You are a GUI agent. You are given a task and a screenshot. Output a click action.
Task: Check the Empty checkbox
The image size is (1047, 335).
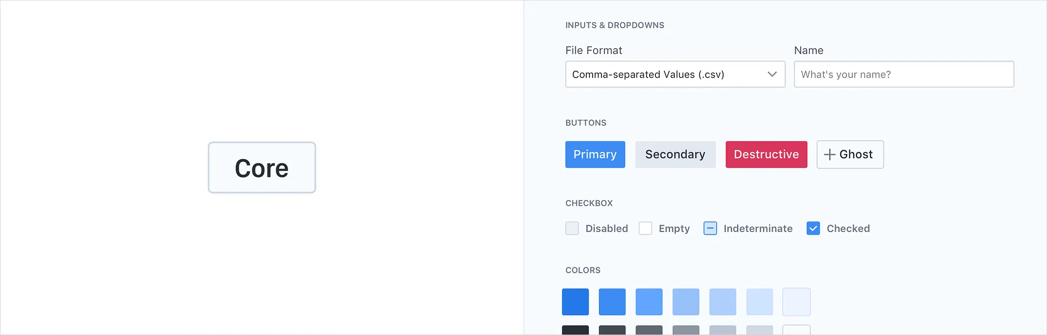click(645, 228)
